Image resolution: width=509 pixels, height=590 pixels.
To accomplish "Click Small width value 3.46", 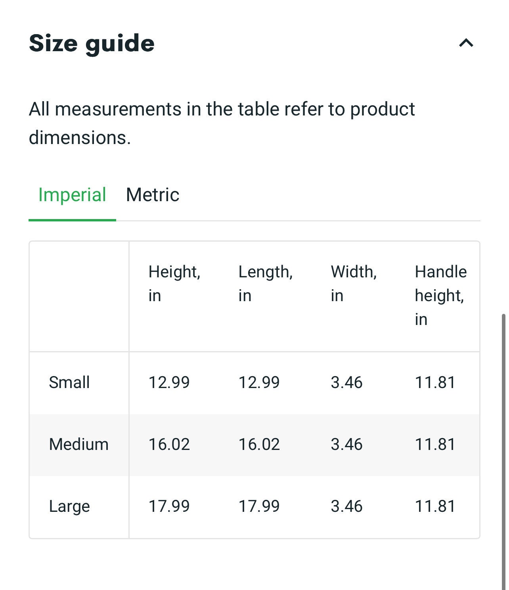I will pos(346,382).
